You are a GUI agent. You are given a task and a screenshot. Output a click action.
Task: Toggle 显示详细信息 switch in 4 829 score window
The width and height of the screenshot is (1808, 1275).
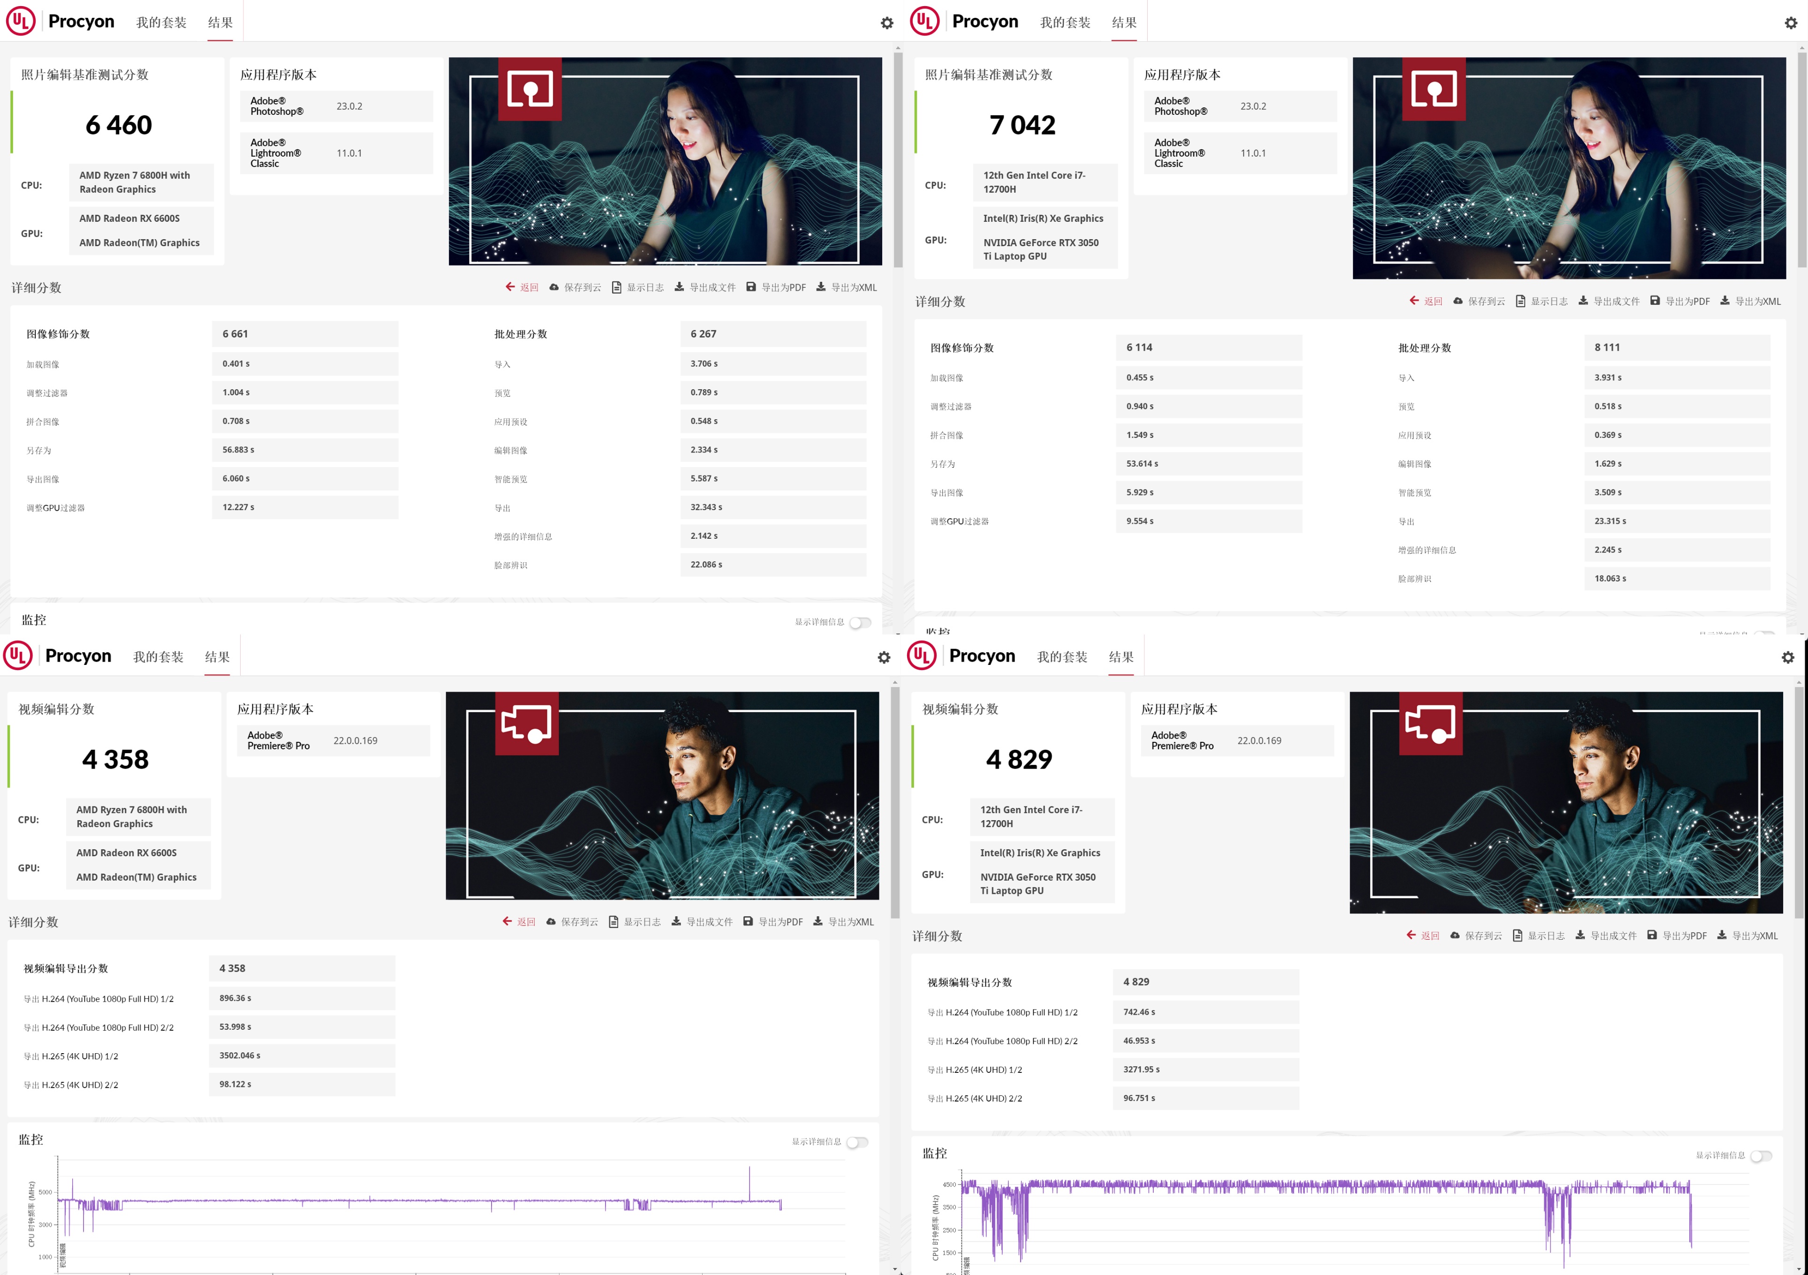tap(1762, 1155)
